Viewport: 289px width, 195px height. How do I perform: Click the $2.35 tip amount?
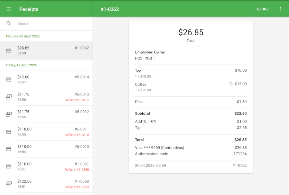click(x=242, y=128)
